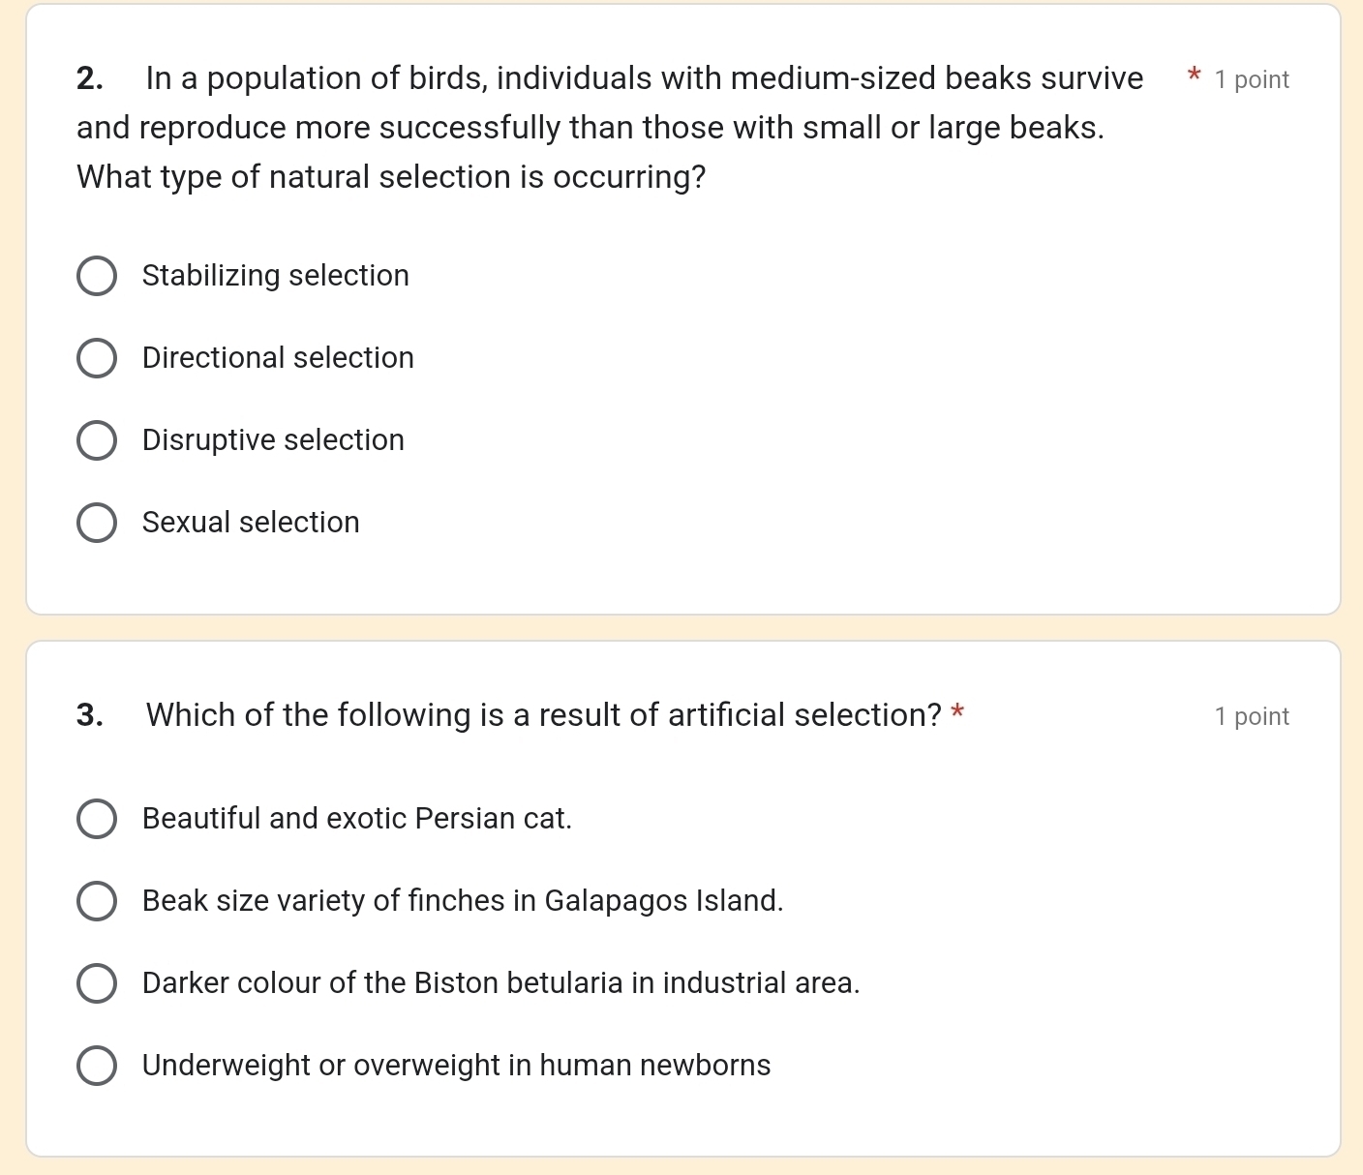Pick the Disruptive selection radio button
This screenshot has height=1175, width=1363.
tap(97, 440)
